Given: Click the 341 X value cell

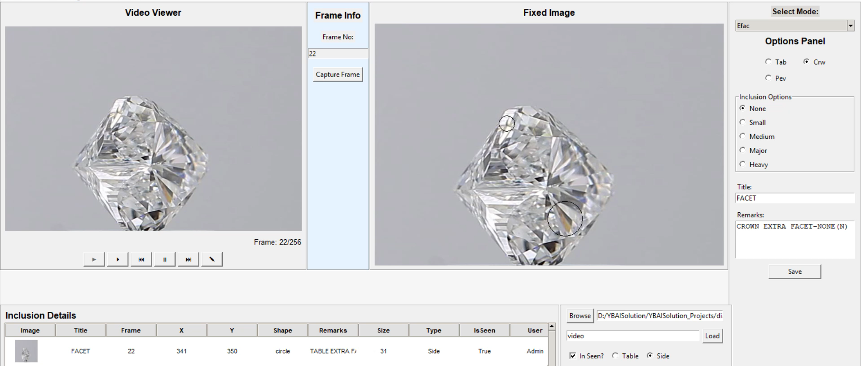Looking at the screenshot, I should click(x=181, y=351).
